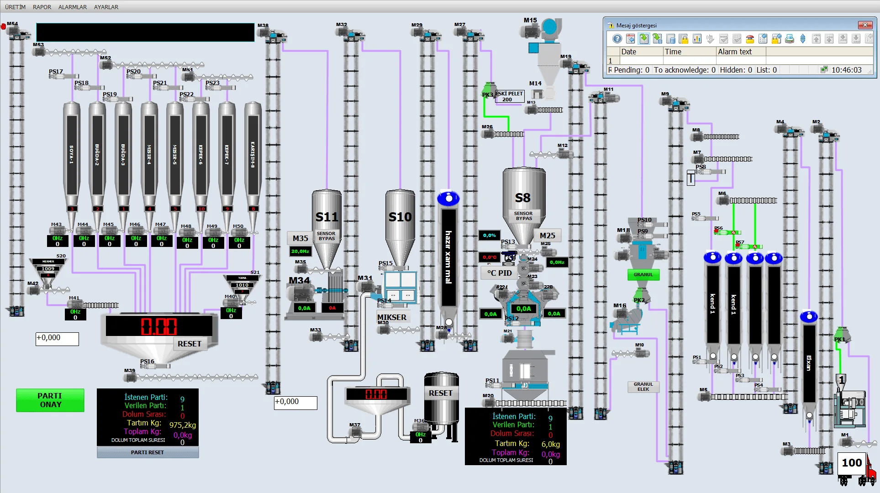The width and height of the screenshot is (880, 493).
Task: Click the printer icon in alarm toolbar
Action: 790,39
